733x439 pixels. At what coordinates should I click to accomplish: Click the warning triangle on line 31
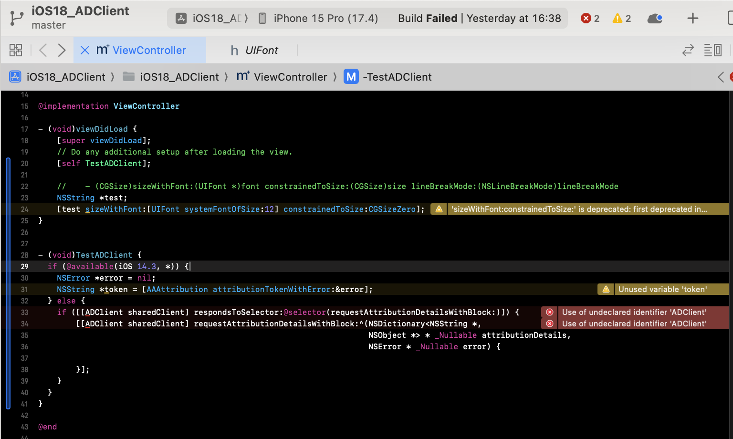(606, 289)
